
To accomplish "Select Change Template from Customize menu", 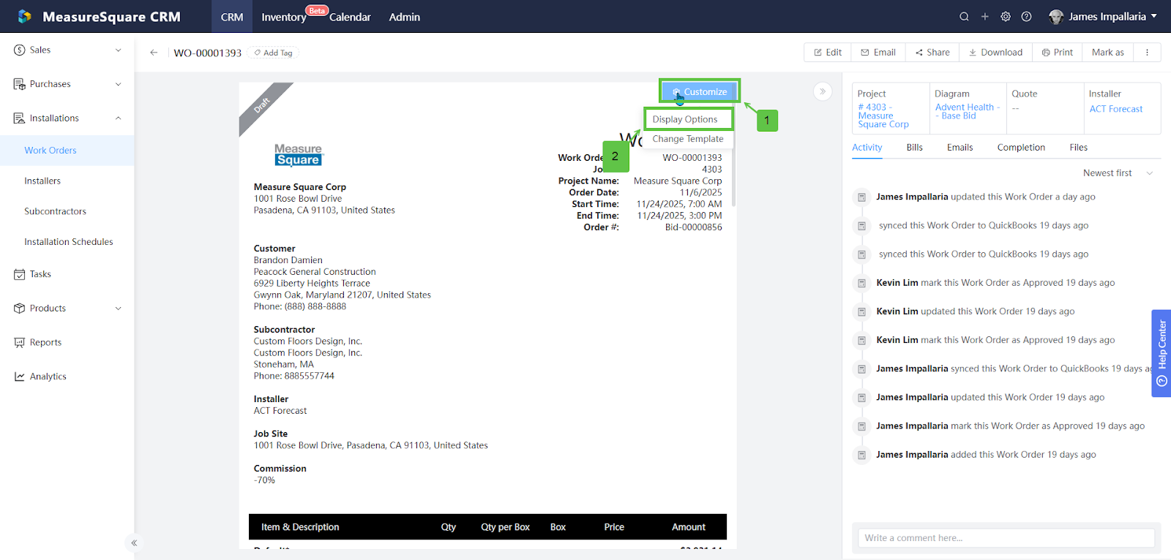I will pyautogui.click(x=688, y=139).
